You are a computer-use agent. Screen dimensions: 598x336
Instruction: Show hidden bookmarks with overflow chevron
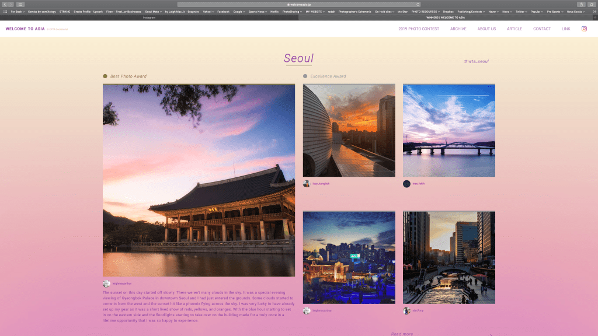[594, 11]
